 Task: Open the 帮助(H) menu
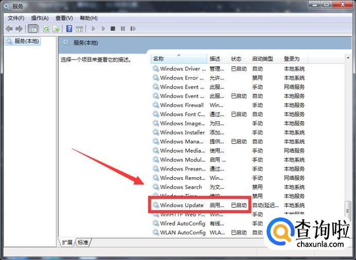(x=89, y=18)
